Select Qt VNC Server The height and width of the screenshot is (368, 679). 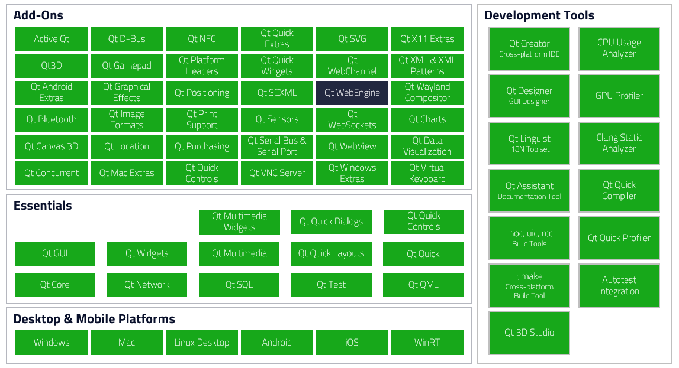click(x=276, y=173)
